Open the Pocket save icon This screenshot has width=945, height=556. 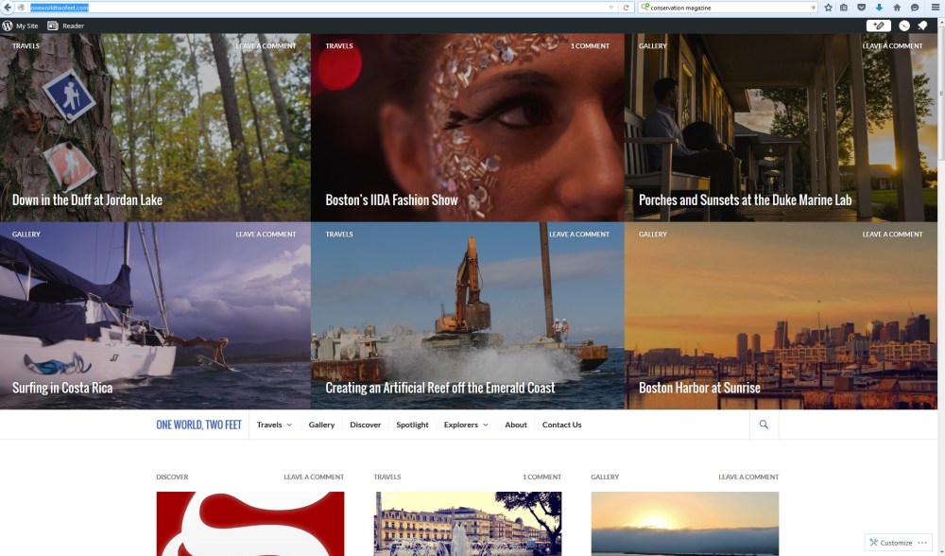point(861,8)
